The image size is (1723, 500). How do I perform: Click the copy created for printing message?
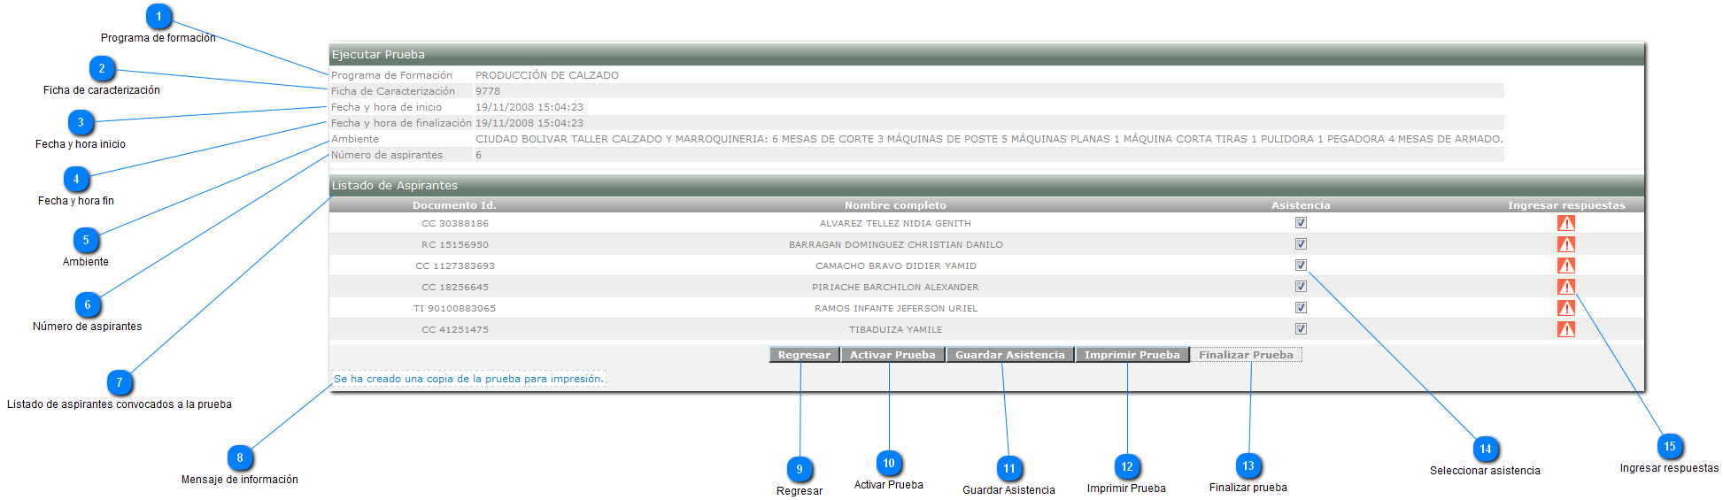point(468,379)
